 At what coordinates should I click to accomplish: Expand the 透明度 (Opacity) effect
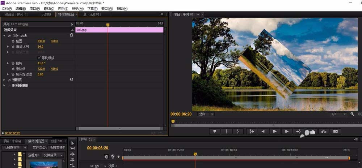point(5,80)
